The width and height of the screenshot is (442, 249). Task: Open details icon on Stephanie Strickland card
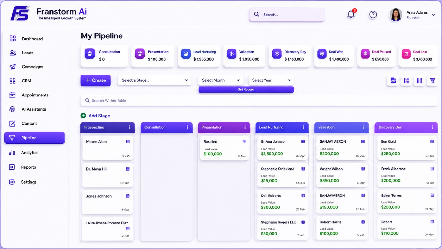click(303, 169)
